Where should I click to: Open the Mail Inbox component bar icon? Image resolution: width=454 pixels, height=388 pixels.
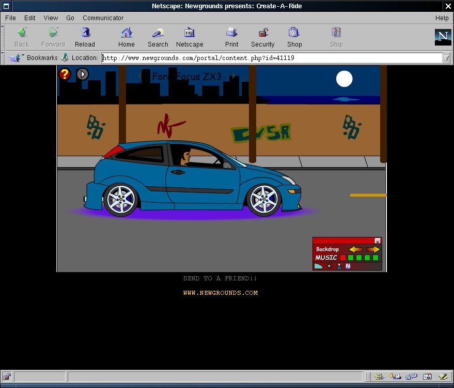click(x=395, y=377)
